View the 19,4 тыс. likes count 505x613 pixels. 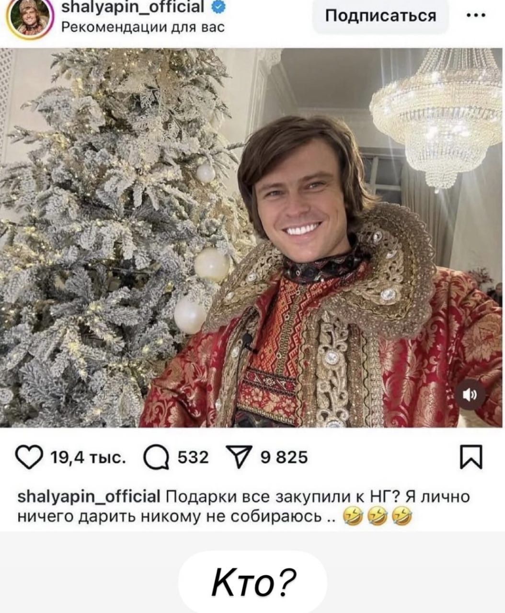(x=88, y=458)
